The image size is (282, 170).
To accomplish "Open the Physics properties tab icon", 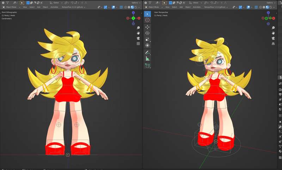I will (280, 137).
